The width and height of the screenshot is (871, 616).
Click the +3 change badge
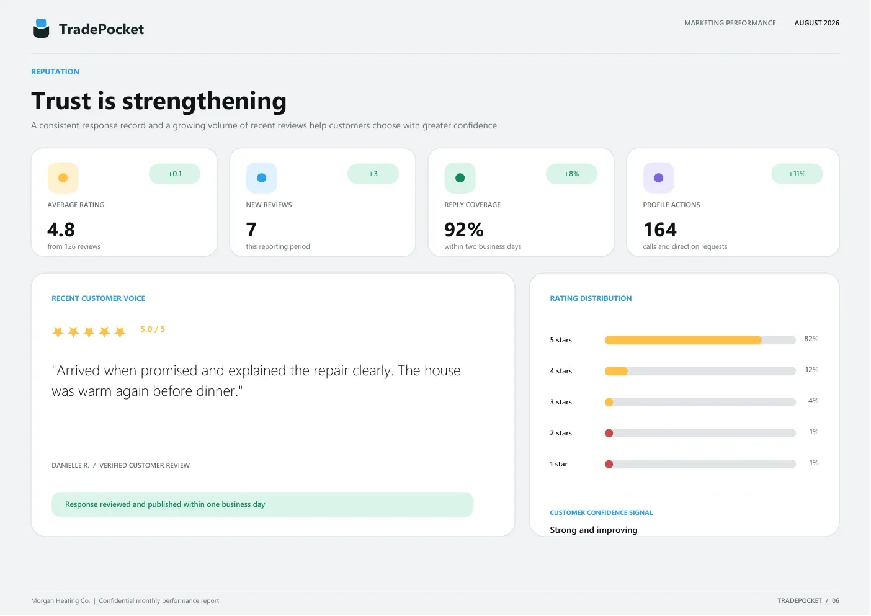[373, 174]
